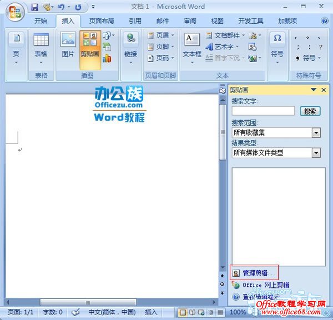333x320 pixels.
Task: Open the 开发工具 tab
Action: [x=251, y=21]
